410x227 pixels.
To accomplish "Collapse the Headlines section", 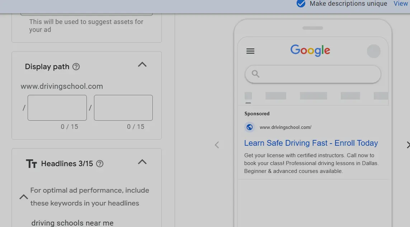I will 142,162.
